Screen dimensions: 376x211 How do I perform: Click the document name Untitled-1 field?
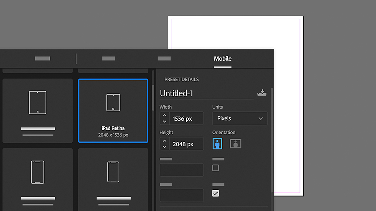pos(206,93)
